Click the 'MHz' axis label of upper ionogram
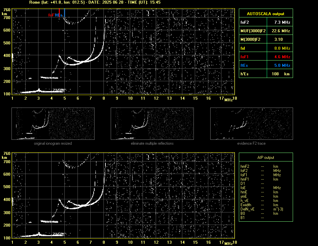This screenshot has height=246, width=318. [228, 100]
